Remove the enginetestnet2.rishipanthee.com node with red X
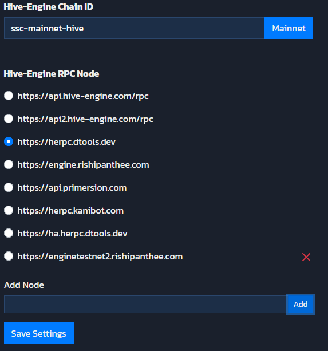 point(306,257)
